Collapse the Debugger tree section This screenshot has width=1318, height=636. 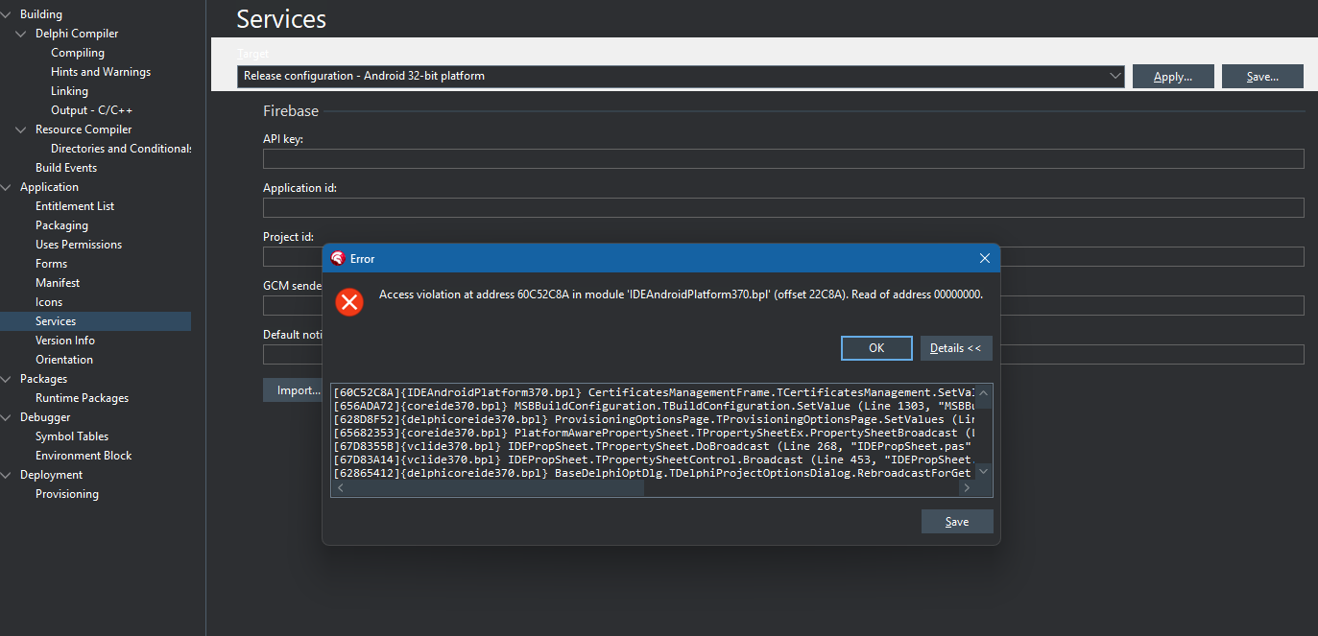point(7,417)
